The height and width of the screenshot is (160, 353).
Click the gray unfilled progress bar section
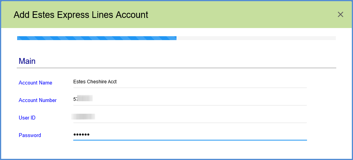coord(256,38)
